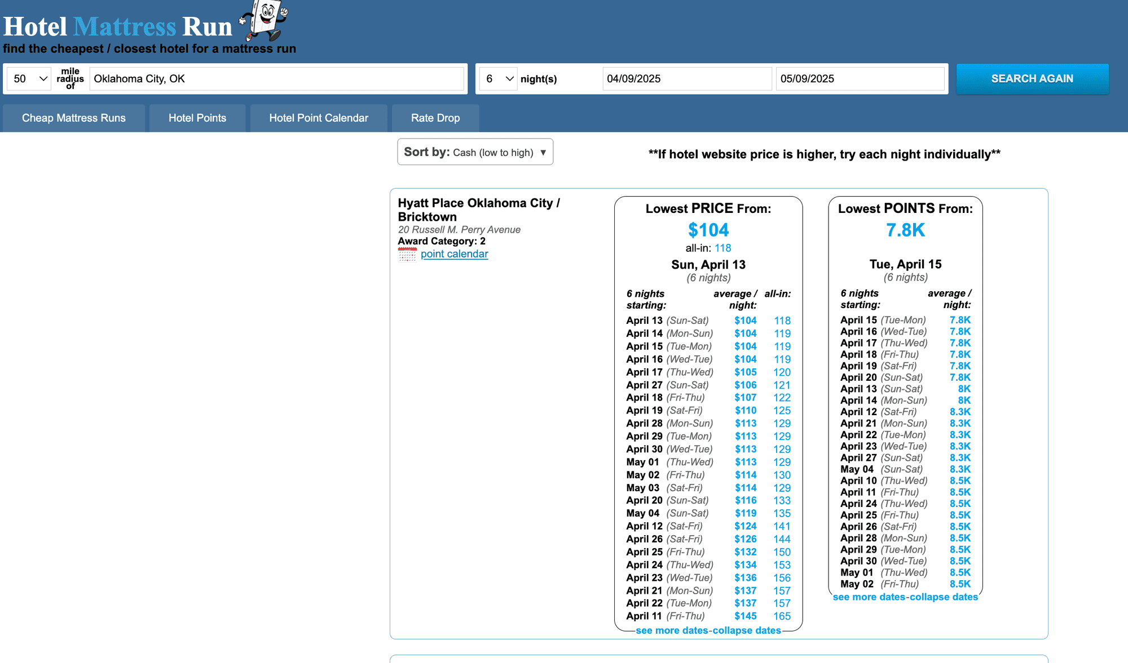
Task: Click $114 price for May 02 (Fri-Thu)
Action: [745, 475]
